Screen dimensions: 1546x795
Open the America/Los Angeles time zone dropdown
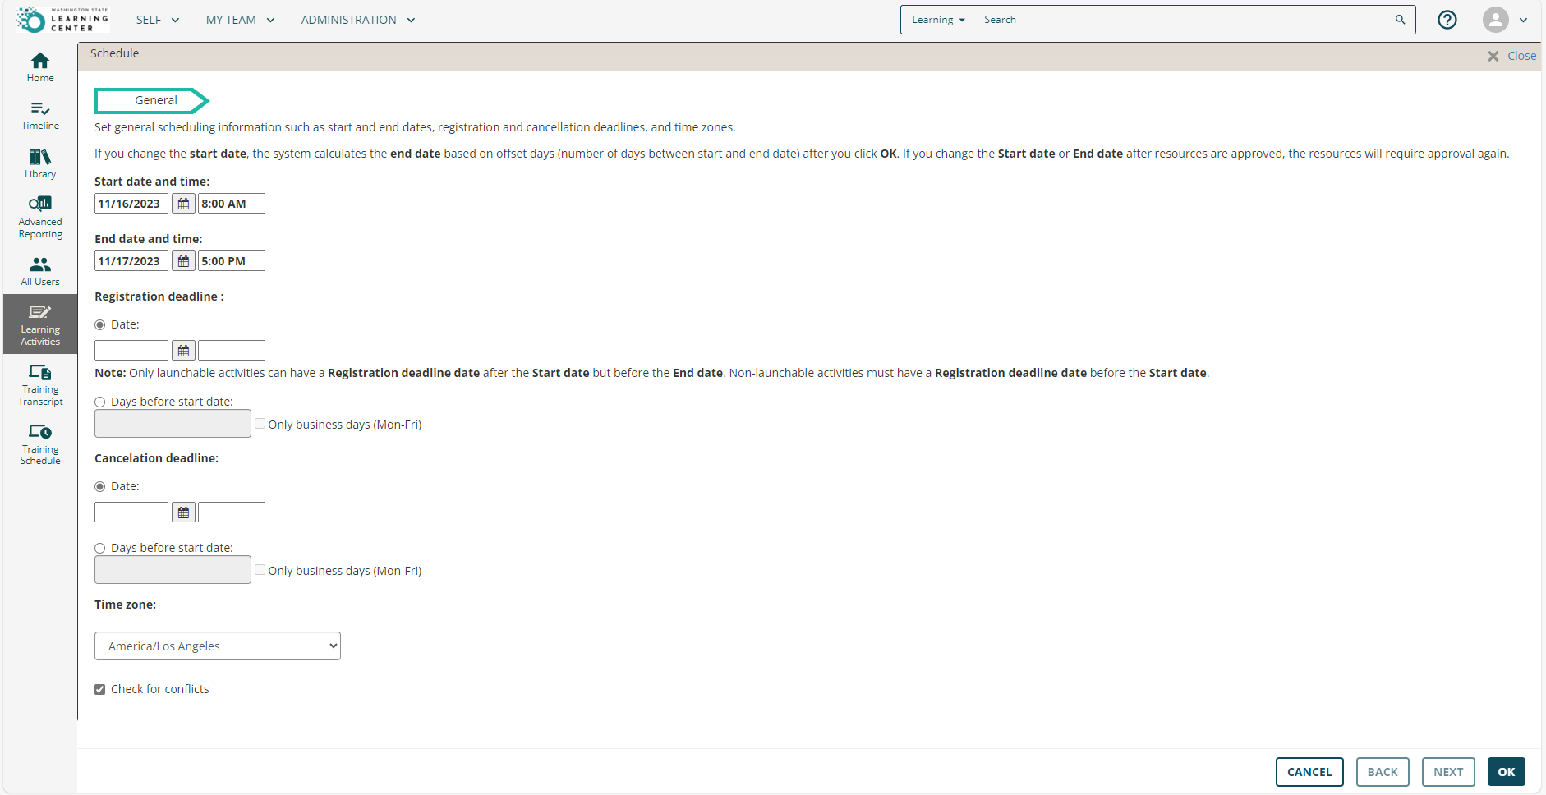click(218, 646)
